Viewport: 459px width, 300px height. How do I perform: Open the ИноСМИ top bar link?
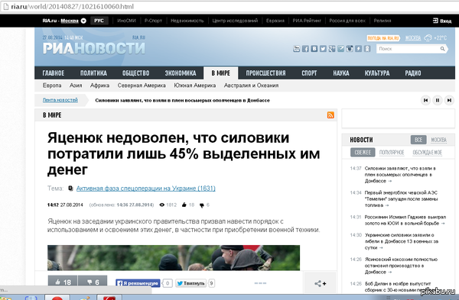126,21
